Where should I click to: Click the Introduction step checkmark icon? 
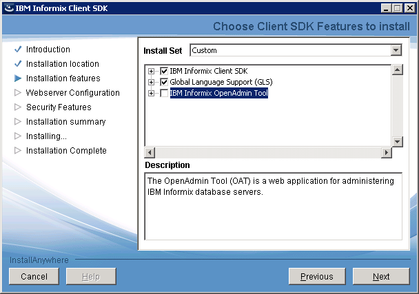(x=18, y=50)
